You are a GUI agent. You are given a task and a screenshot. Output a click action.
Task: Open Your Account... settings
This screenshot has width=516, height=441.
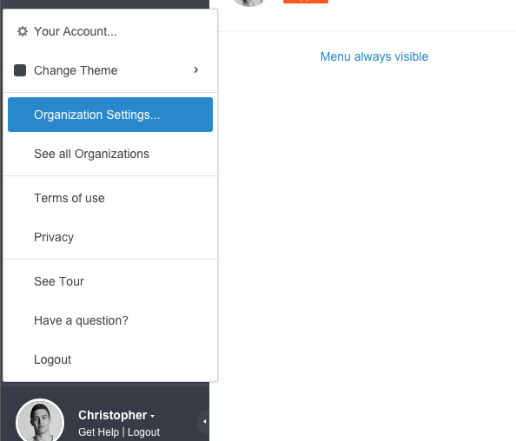76,31
